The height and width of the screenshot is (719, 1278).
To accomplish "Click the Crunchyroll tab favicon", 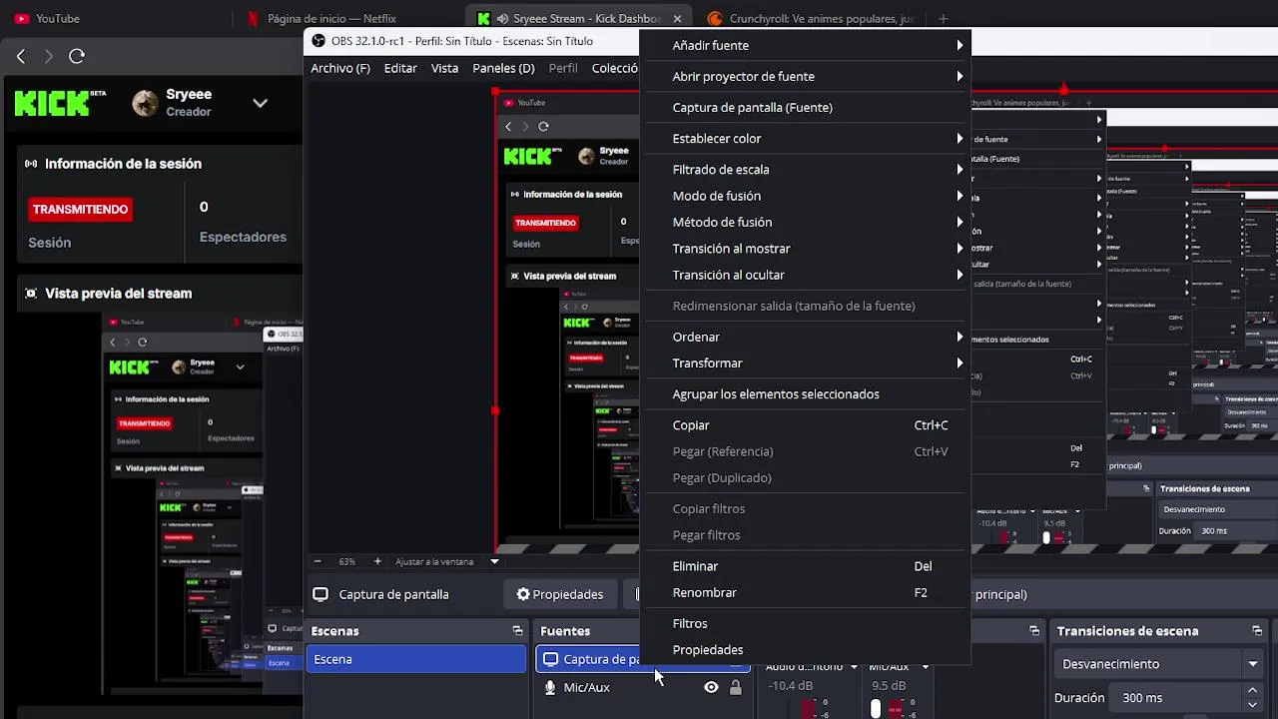I will tap(715, 18).
